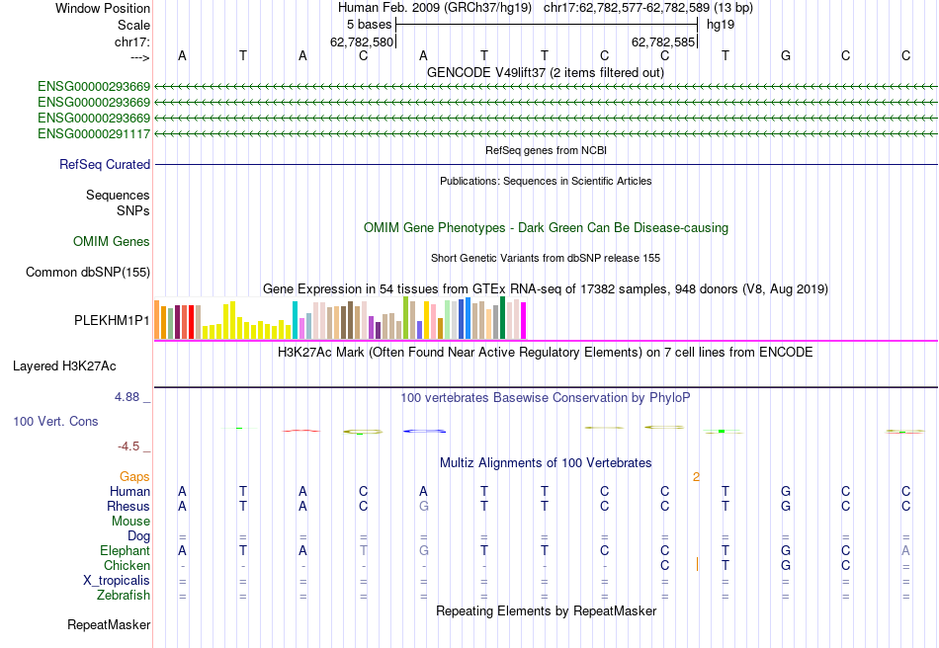The image size is (939, 648).
Task: Click the dark green GTEx expression bar
Action: pos(502,318)
